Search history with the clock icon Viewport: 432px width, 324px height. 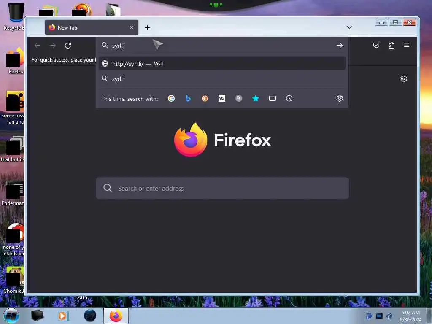click(289, 98)
